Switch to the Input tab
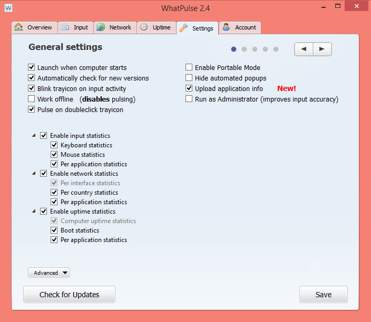Viewport: 371px width, 322px height. coord(75,27)
